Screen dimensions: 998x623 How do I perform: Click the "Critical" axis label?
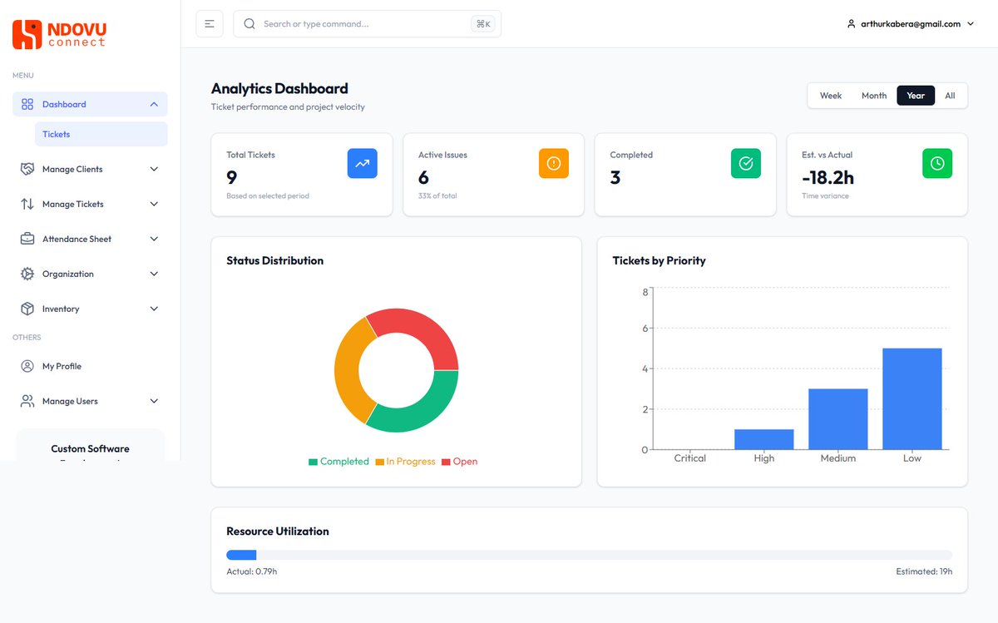click(690, 458)
